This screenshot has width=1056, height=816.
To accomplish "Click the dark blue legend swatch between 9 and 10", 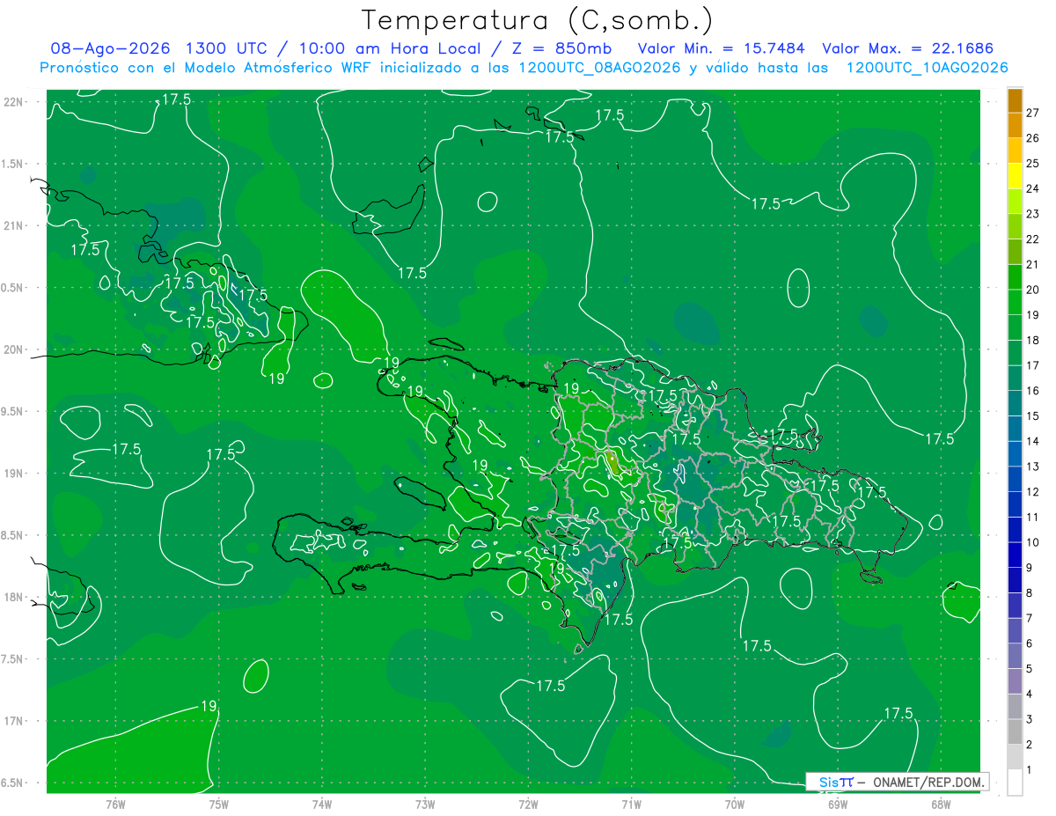I will pyautogui.click(x=1015, y=555).
